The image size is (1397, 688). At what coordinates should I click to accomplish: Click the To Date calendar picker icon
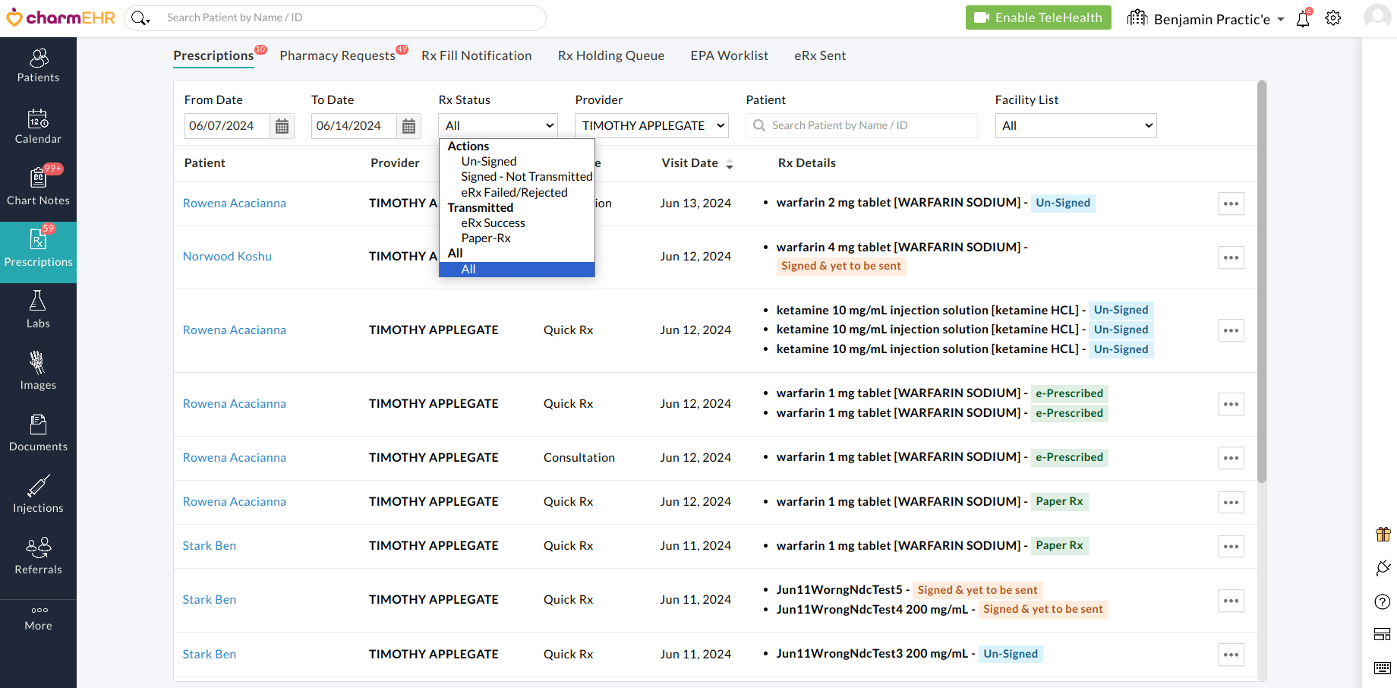point(408,126)
